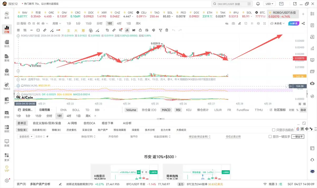
Task: Toggle 自动 auto scale button
Action: 303,110
